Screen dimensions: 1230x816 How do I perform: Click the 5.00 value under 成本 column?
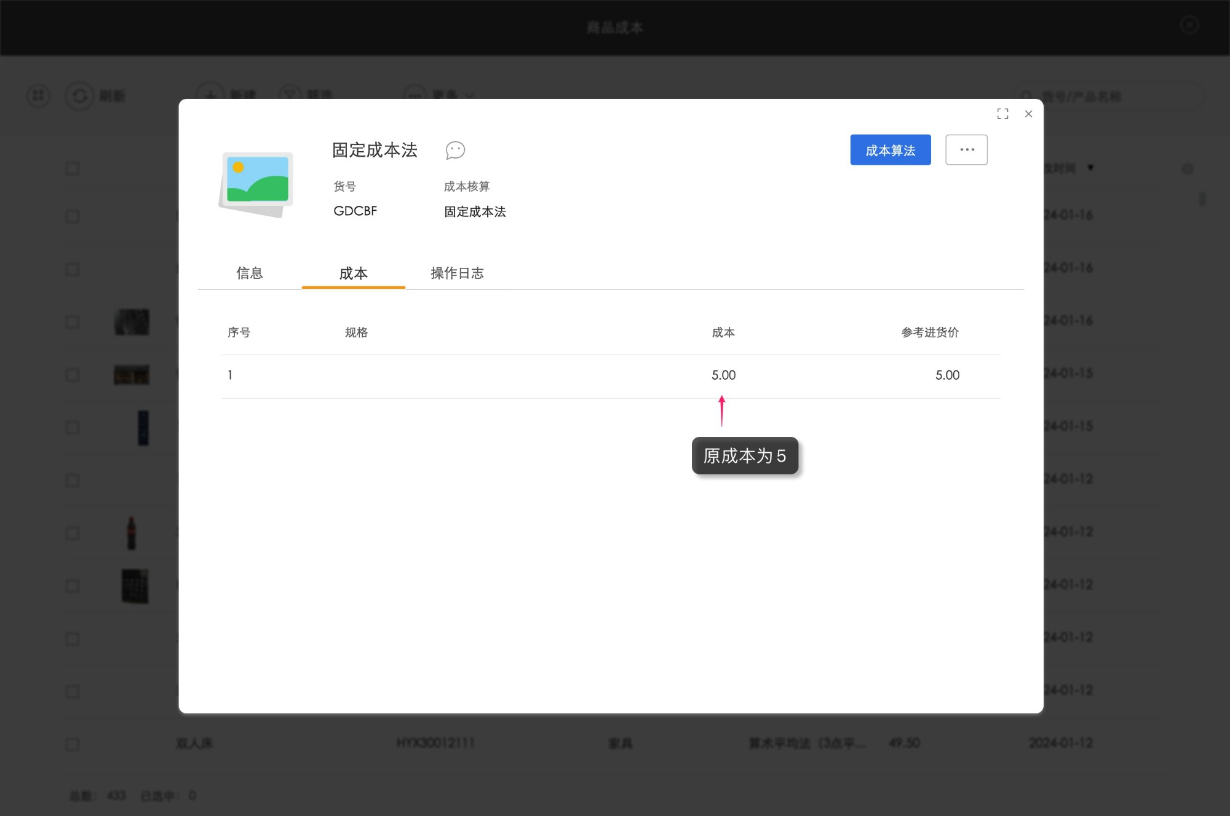(x=723, y=375)
